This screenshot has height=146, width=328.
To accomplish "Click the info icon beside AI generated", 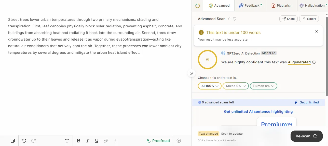I will (x=314, y=62).
